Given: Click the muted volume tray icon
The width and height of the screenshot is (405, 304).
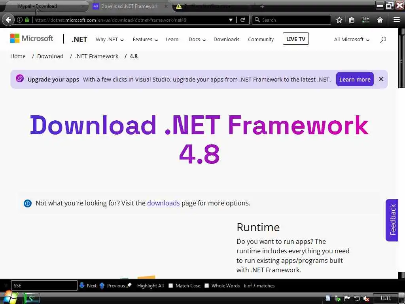Looking at the screenshot, I should pyautogui.click(x=366, y=298).
